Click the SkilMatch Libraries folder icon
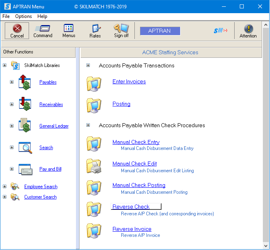Image resolution: width=270 pixels, height=250 pixels. click(15, 65)
